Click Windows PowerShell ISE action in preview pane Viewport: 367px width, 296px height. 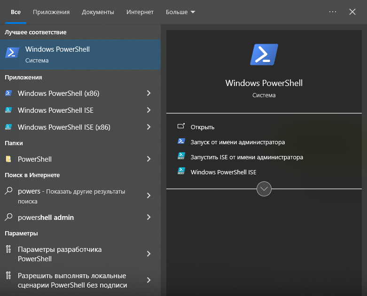point(223,172)
